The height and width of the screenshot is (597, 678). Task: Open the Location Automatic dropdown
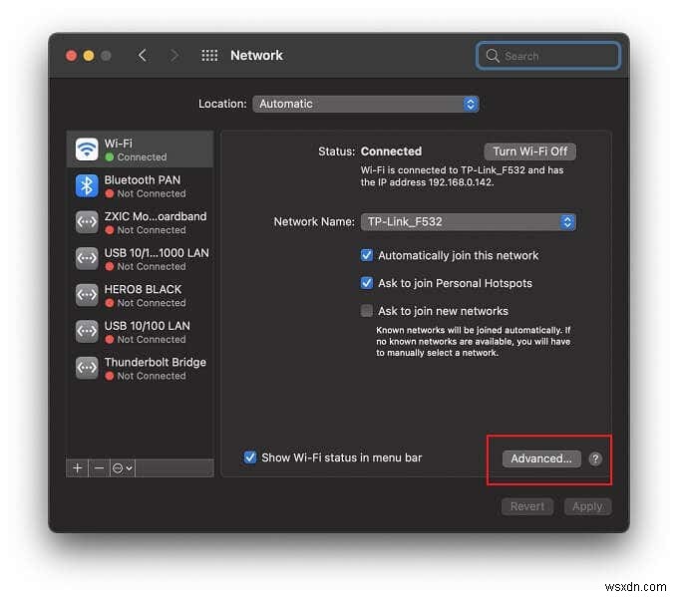[x=365, y=104]
